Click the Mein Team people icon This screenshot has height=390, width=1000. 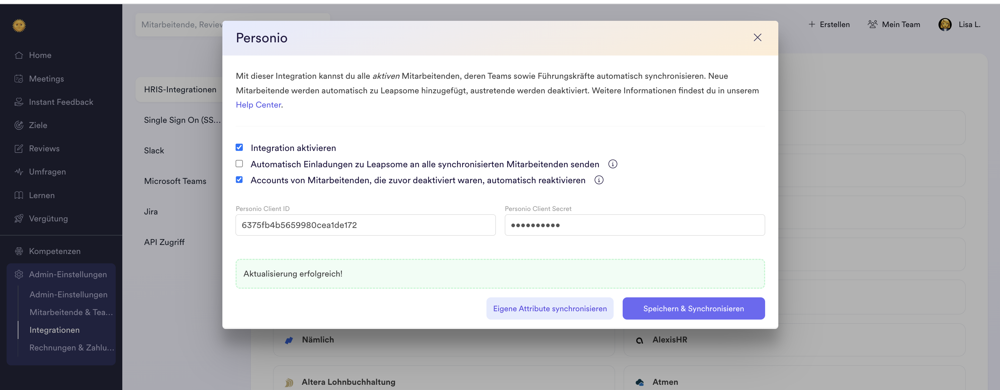872,24
